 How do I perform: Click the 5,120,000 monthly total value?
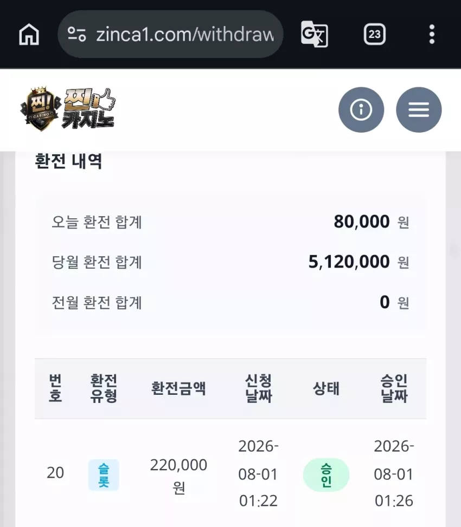pos(349,262)
